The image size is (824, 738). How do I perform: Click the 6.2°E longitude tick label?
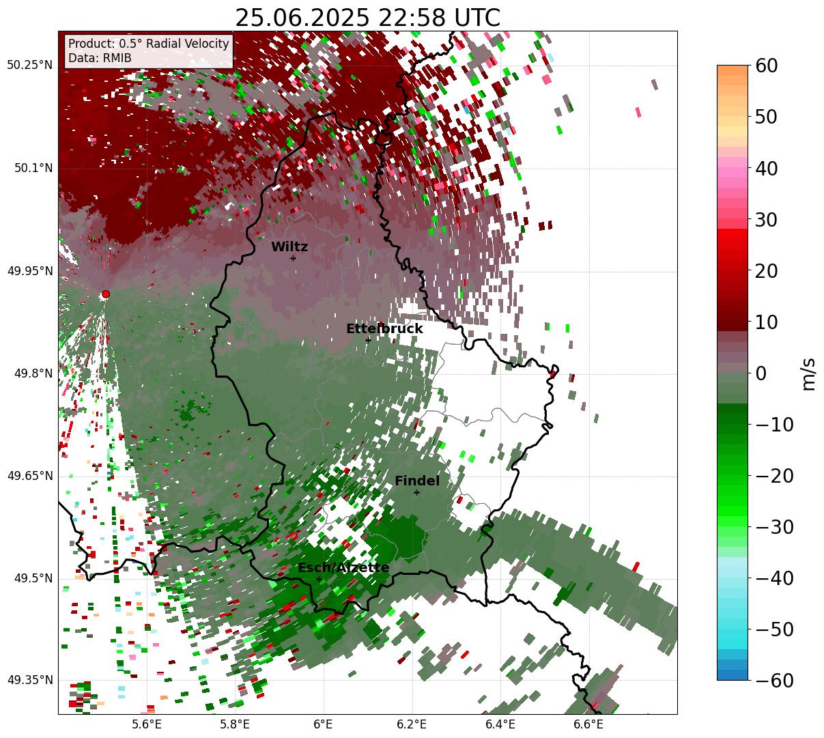click(412, 724)
